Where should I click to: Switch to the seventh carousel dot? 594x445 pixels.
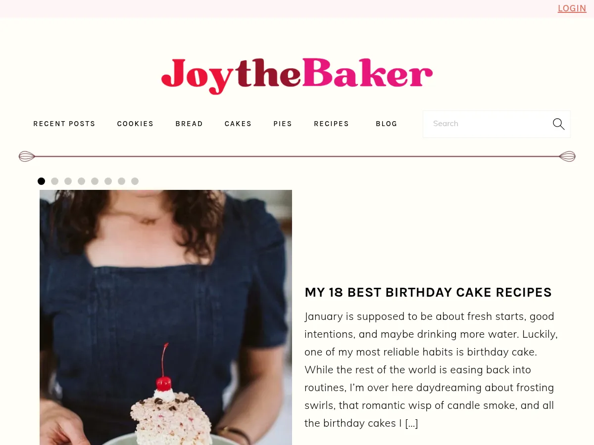pyautogui.click(x=122, y=181)
